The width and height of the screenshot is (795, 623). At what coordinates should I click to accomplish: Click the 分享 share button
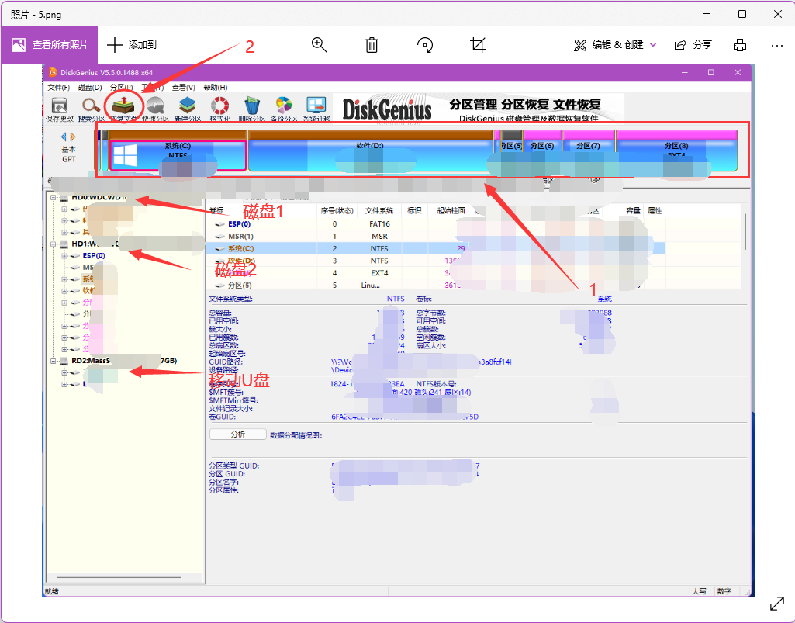[x=693, y=45]
